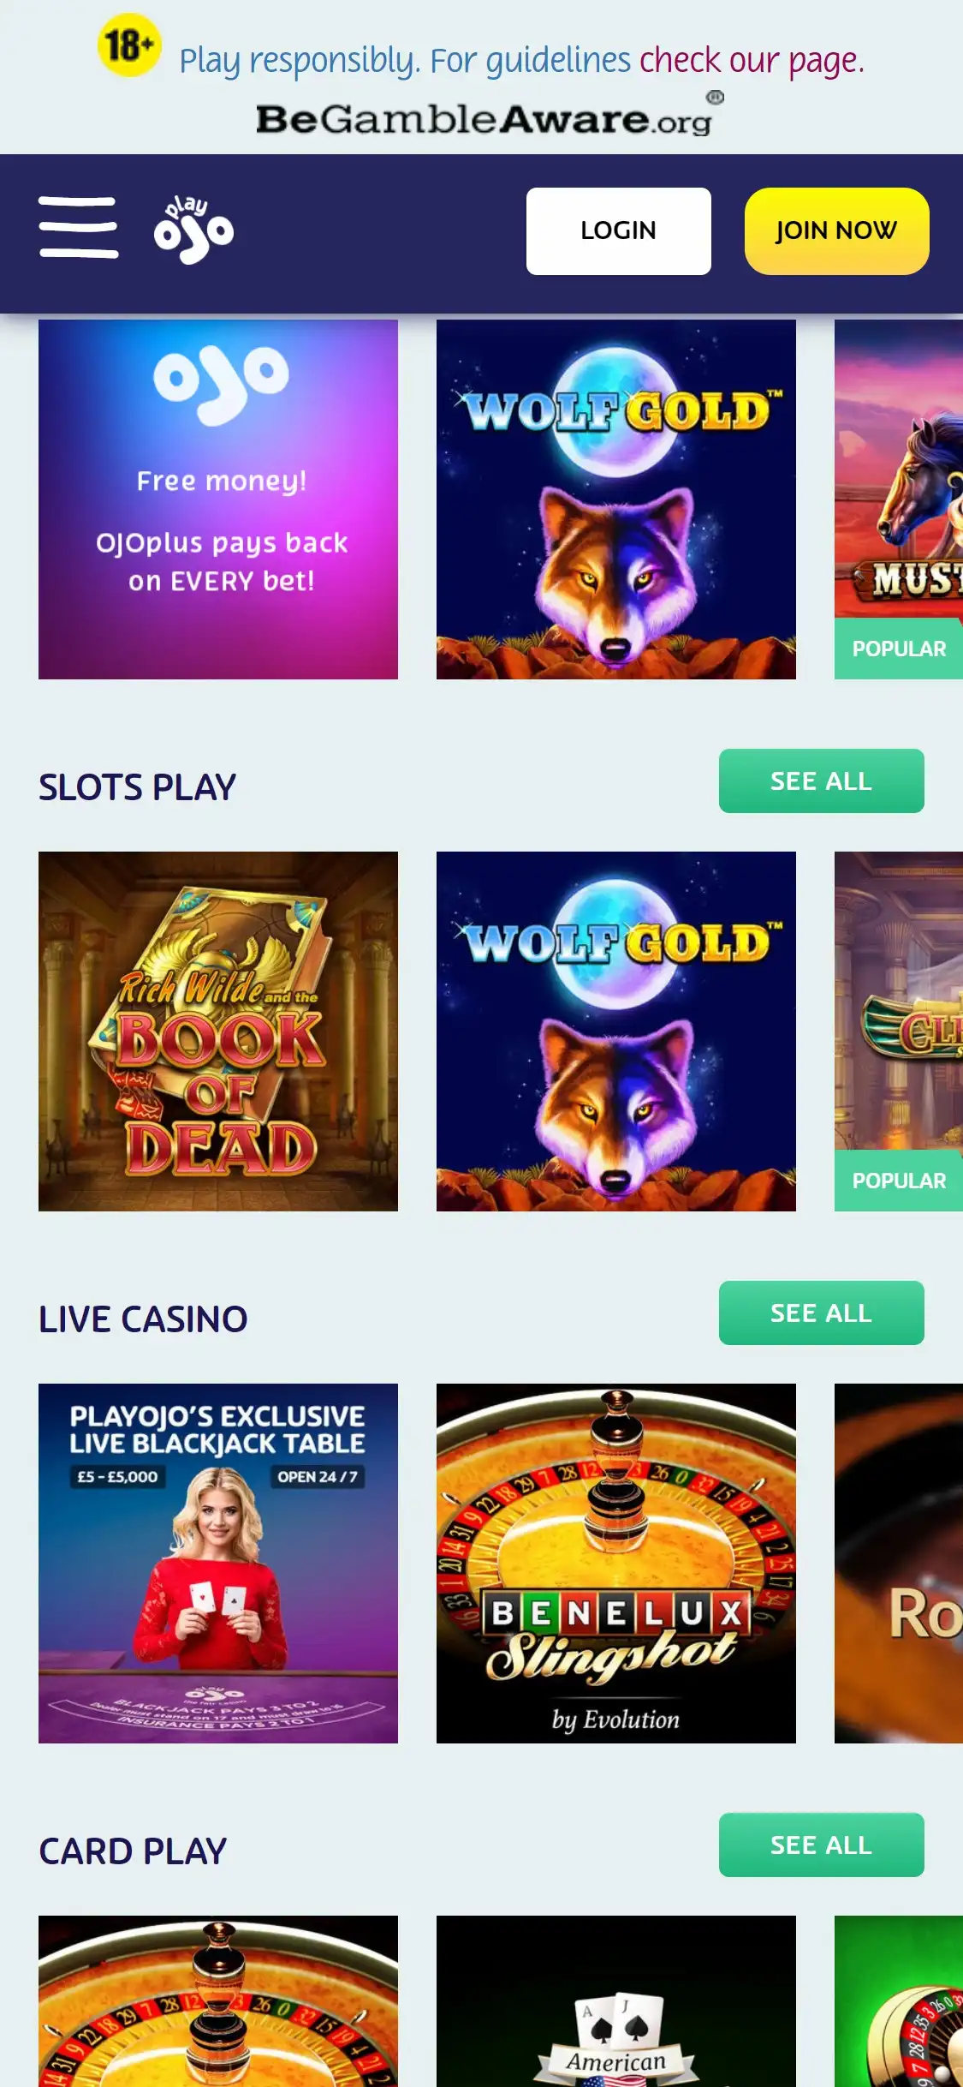Screen dimensions: 963x2087
Task: Launch Wolf Gold in top row
Action: (x=616, y=499)
